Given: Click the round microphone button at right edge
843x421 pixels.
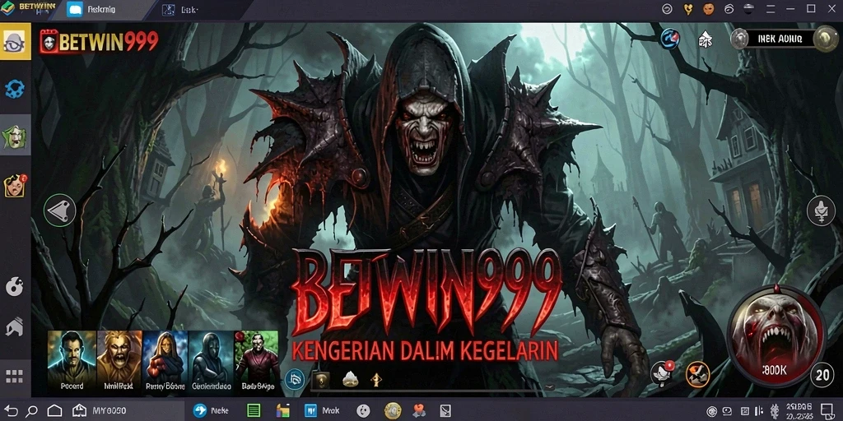Looking at the screenshot, I should point(821,210).
